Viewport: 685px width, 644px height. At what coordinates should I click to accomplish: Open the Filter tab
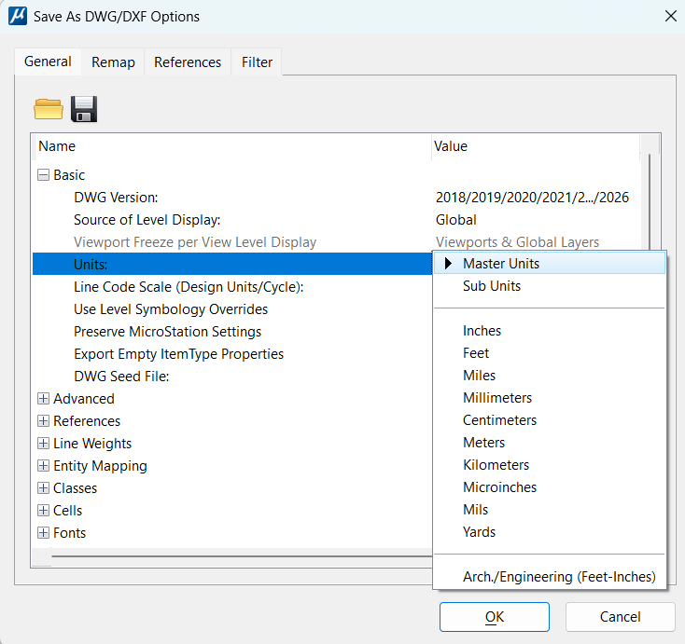point(257,62)
